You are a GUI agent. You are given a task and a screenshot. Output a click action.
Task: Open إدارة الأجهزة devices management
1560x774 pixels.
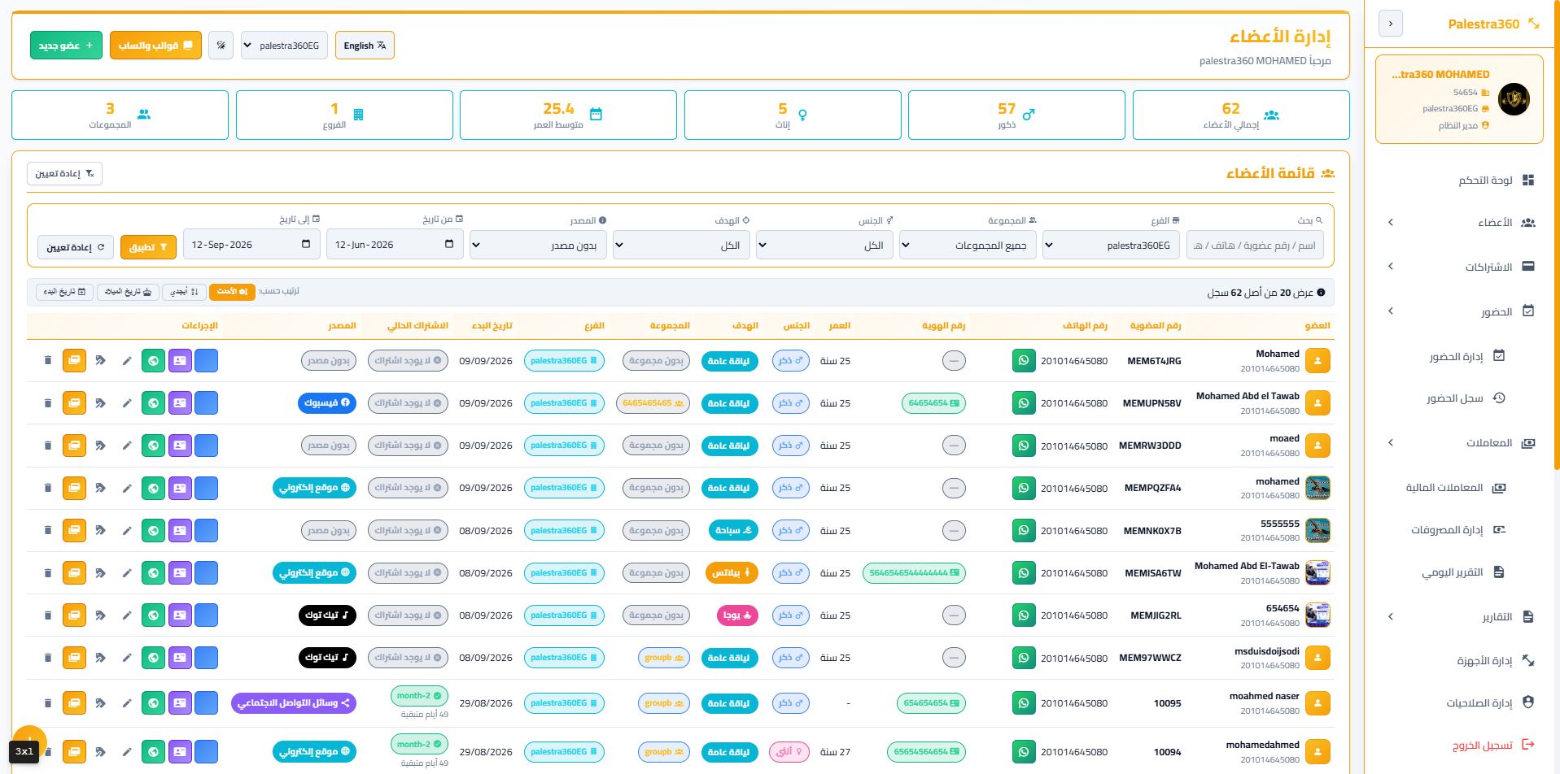pos(1495,661)
